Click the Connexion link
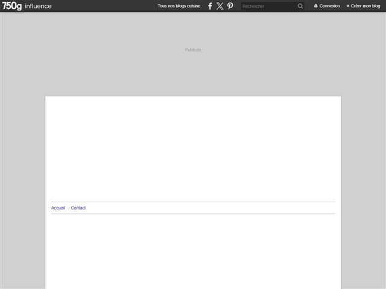The width and height of the screenshot is (386, 289). point(329,6)
